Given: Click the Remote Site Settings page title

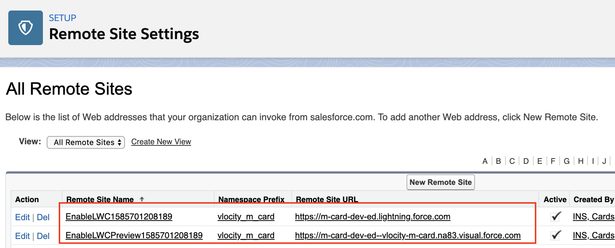Looking at the screenshot, I should pyautogui.click(x=124, y=34).
